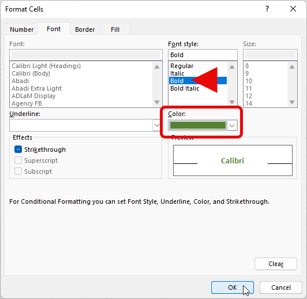
Task: Click Size list scroll down arrow
Action: click(x=292, y=102)
